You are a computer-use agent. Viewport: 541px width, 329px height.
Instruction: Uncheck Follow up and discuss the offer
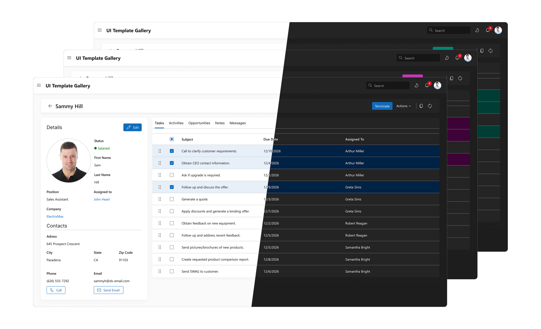(x=172, y=187)
